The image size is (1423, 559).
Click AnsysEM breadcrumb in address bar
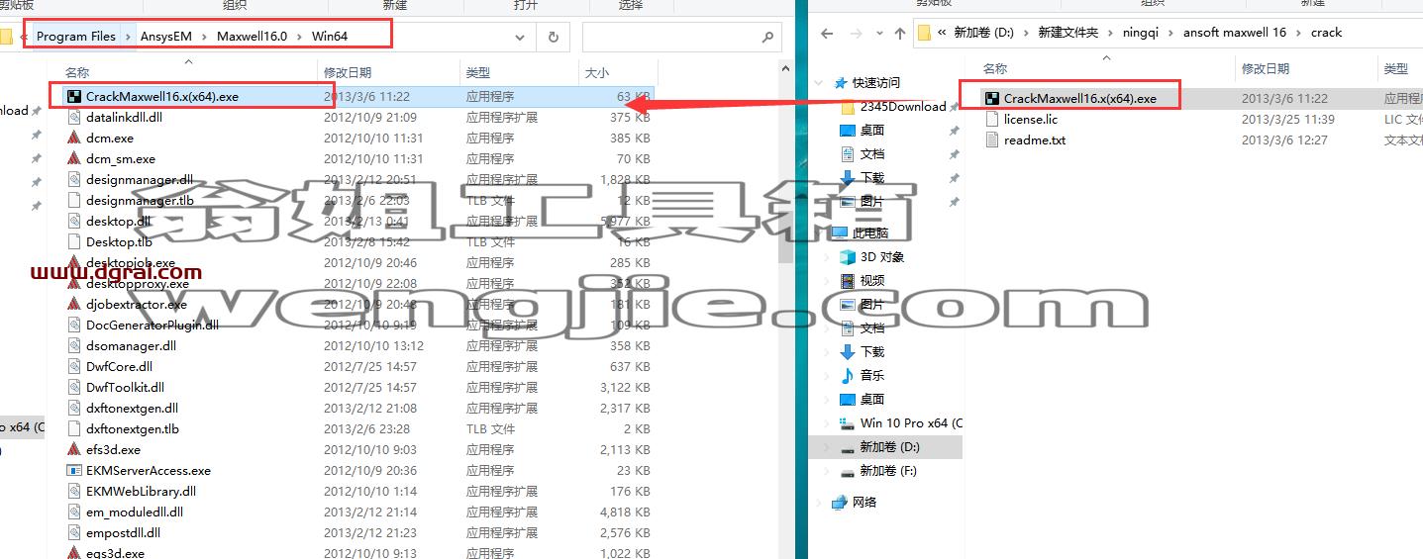[166, 37]
